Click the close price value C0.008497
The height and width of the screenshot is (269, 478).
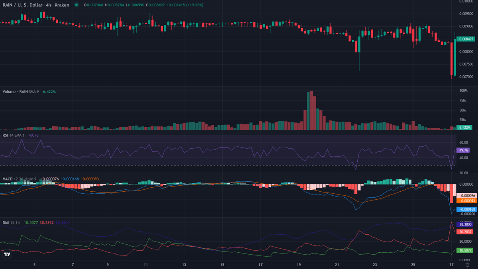pyautogui.click(x=155, y=5)
